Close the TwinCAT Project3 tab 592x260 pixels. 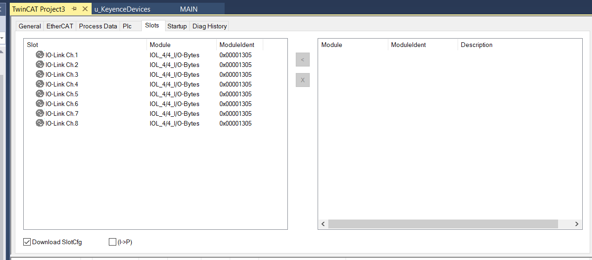click(x=85, y=9)
